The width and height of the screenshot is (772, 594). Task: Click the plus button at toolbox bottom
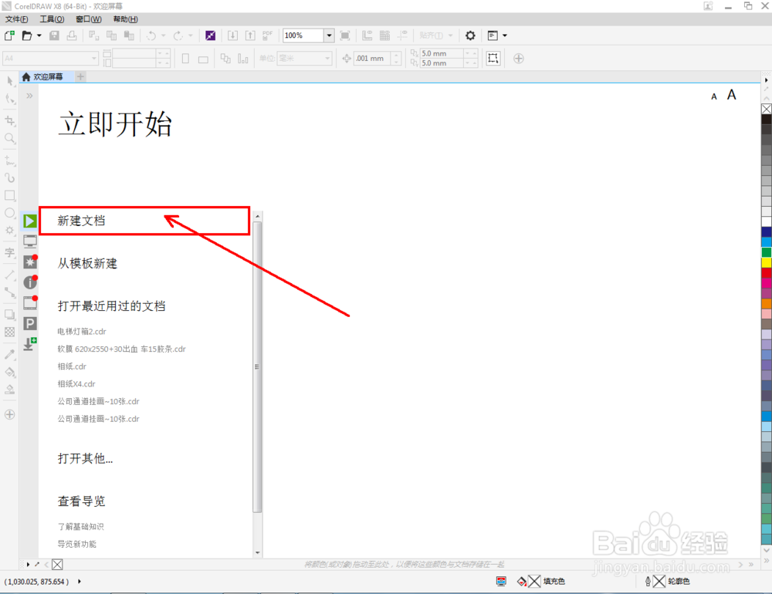pos(10,414)
